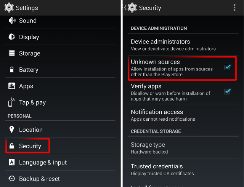Open the Security title label
This screenshot has height=187, width=244.
tap(150, 8)
